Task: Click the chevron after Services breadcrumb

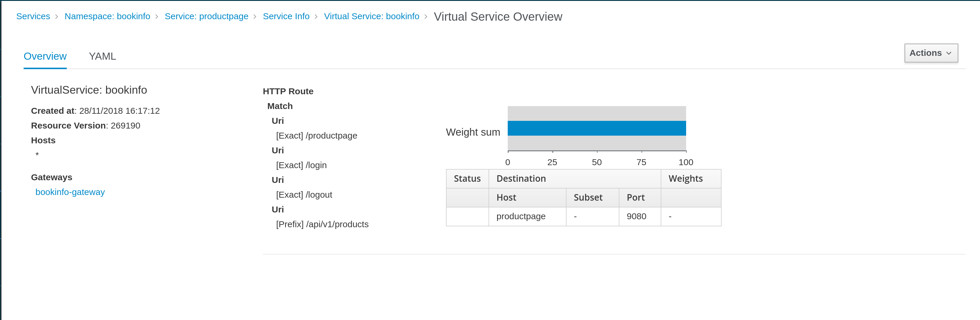Action: pos(57,17)
